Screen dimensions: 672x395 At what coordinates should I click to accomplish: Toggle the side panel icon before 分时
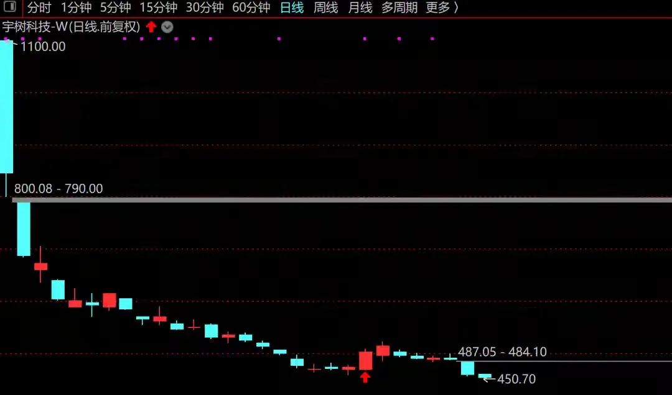click(x=9, y=6)
